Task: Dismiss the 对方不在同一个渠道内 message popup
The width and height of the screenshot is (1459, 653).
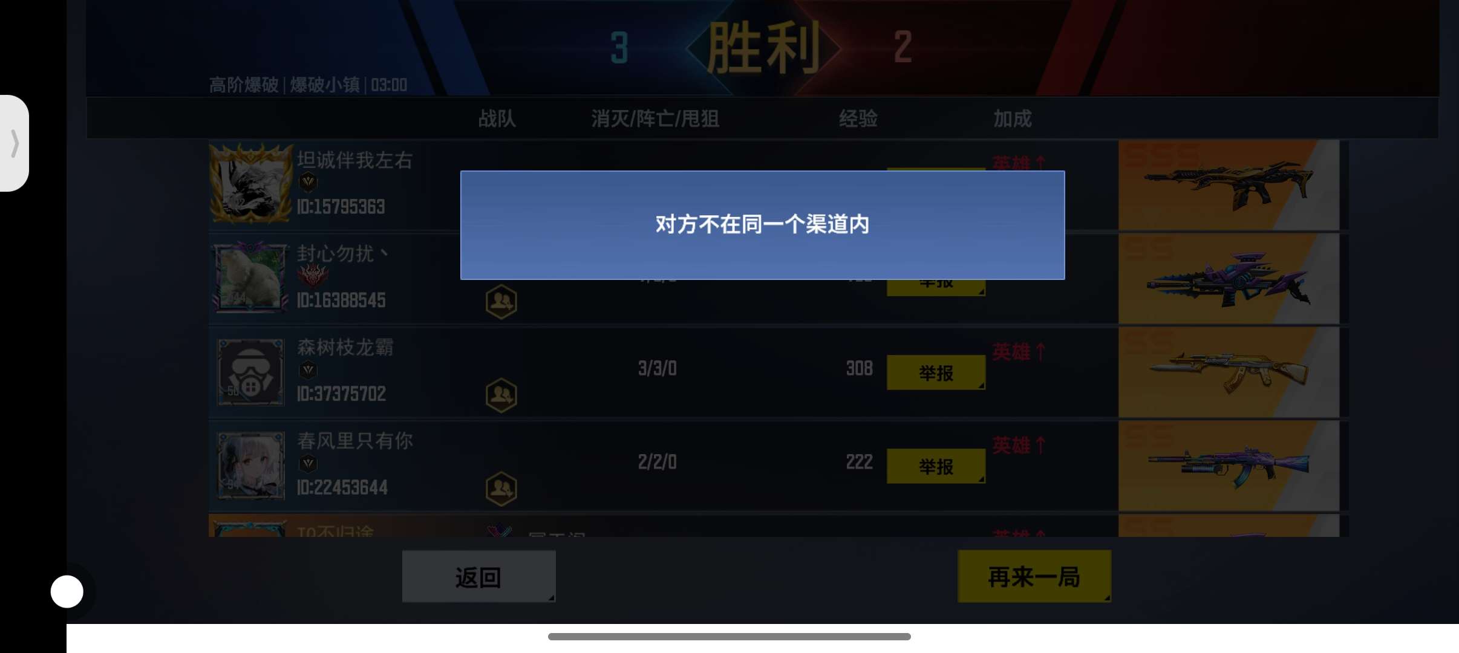Action: [762, 225]
